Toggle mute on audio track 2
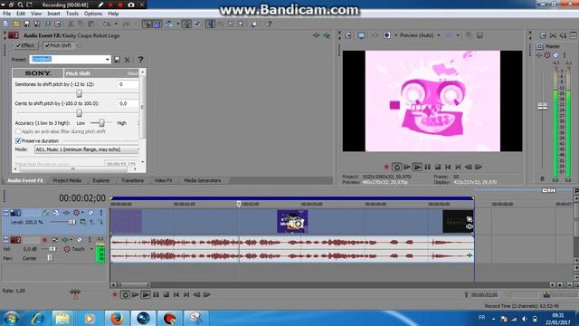 pyautogui.click(x=80, y=240)
